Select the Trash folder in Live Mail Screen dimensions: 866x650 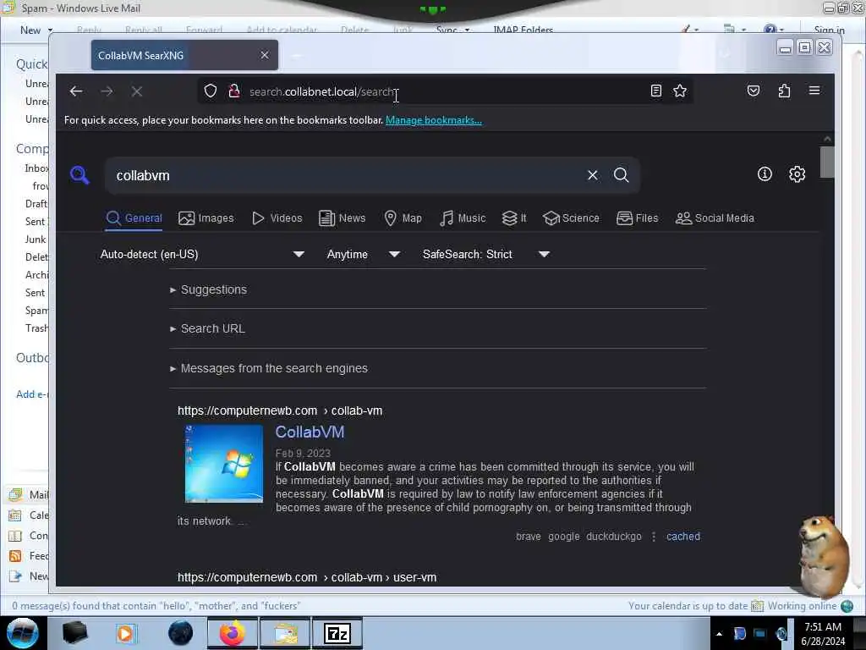tap(36, 328)
